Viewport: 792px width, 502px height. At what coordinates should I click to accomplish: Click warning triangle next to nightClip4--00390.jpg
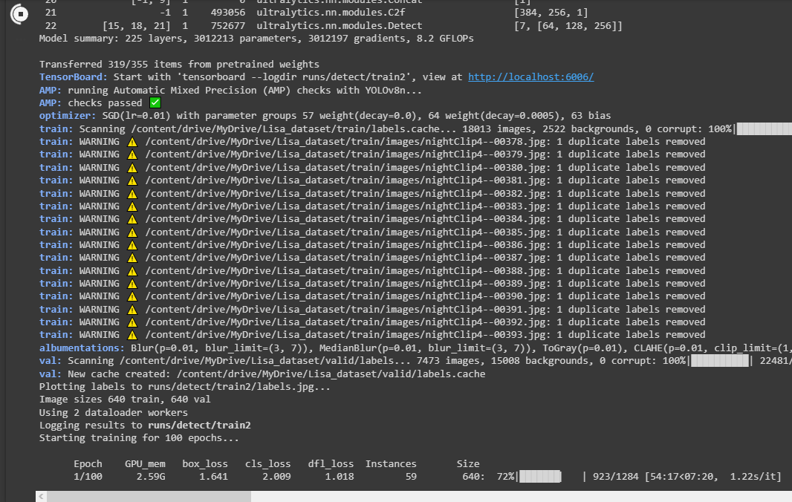click(132, 296)
